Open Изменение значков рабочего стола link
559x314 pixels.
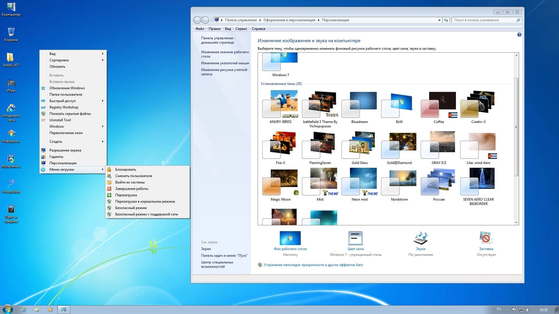[x=225, y=54]
